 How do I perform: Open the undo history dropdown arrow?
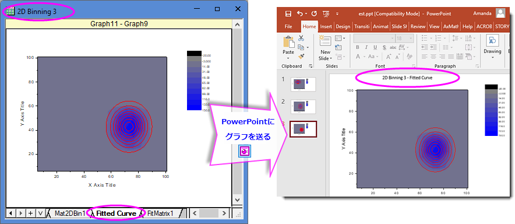(x=306, y=14)
